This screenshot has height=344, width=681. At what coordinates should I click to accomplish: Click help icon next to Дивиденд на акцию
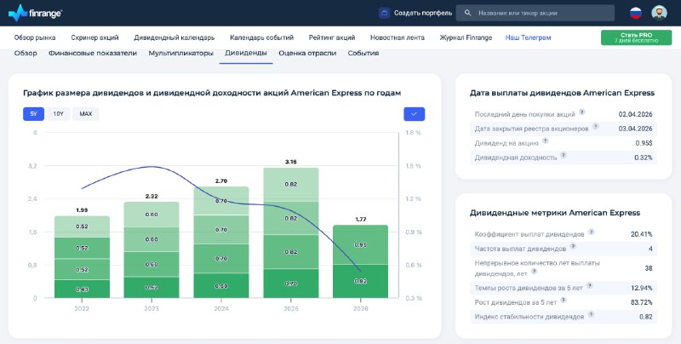click(544, 142)
